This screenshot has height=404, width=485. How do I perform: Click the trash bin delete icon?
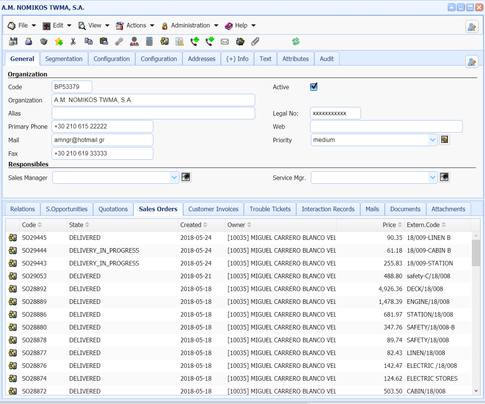click(44, 42)
